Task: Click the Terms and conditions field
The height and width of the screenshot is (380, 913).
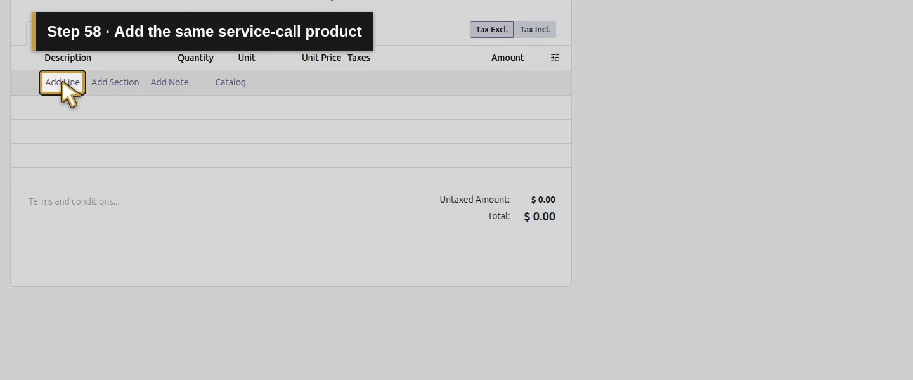Action: point(74,201)
